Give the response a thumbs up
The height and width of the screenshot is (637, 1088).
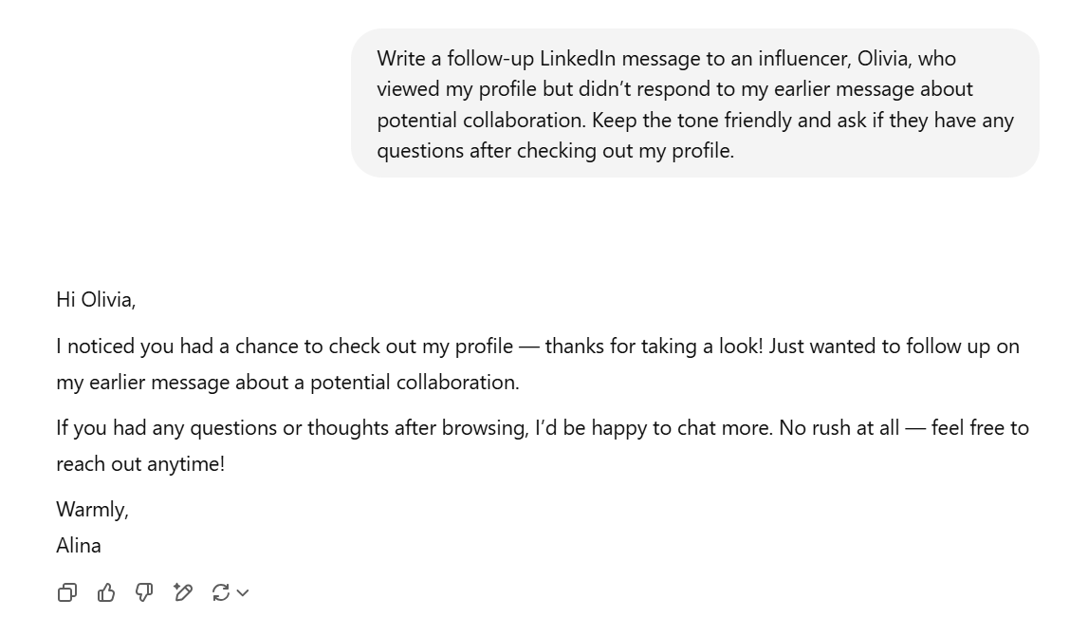(x=106, y=592)
